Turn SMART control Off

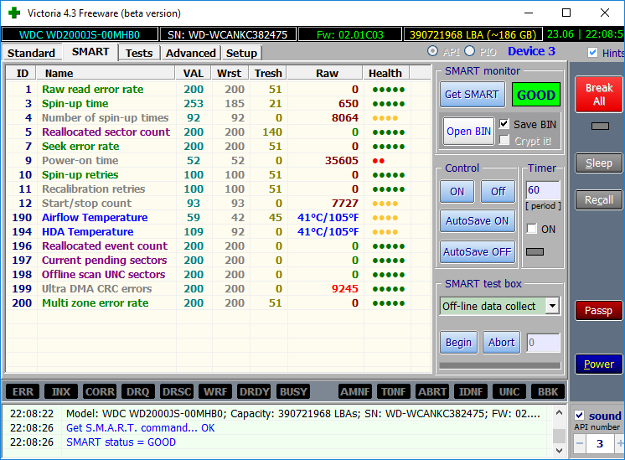498,192
